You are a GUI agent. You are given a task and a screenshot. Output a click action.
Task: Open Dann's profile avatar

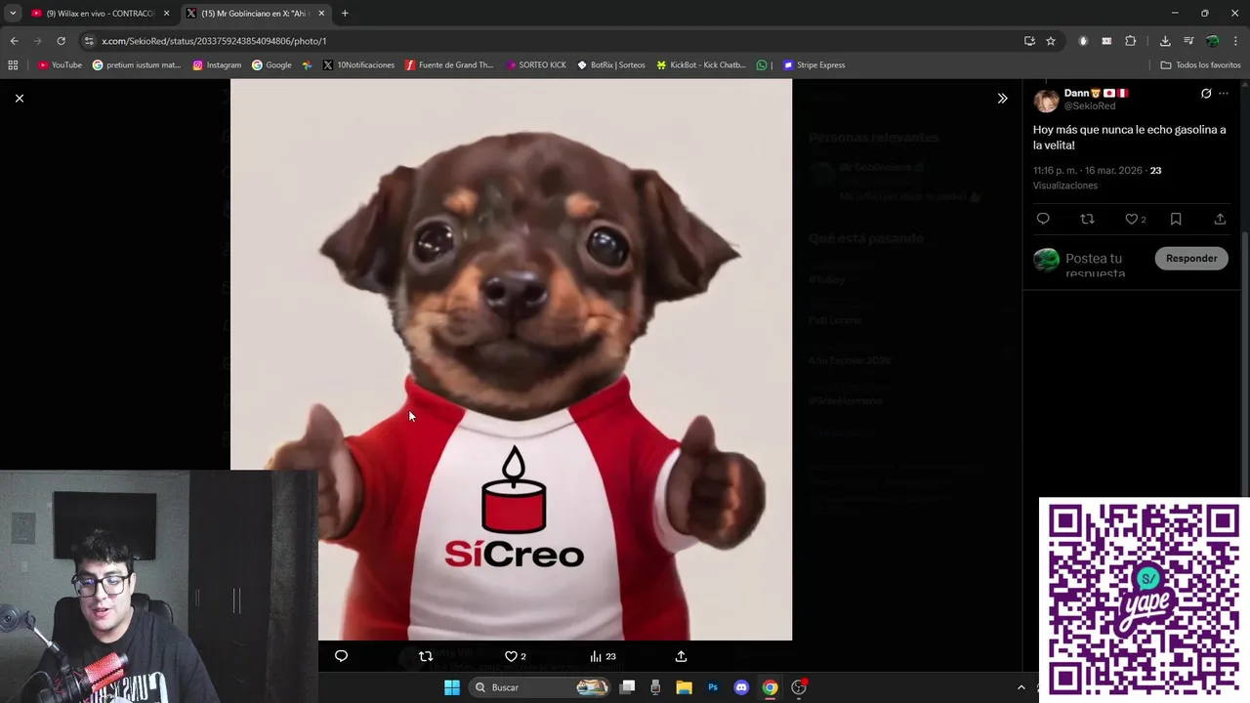pos(1046,102)
